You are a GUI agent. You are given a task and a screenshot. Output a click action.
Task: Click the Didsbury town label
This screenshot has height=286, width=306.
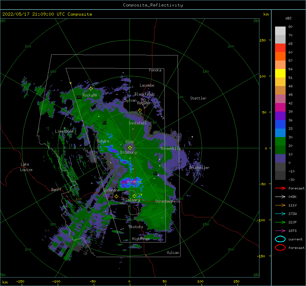click(128, 152)
